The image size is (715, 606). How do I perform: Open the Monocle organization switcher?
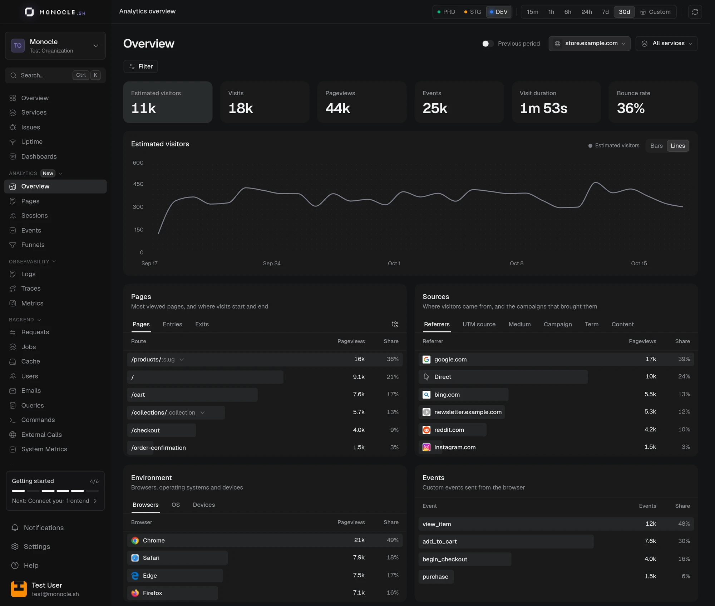pyautogui.click(x=55, y=46)
